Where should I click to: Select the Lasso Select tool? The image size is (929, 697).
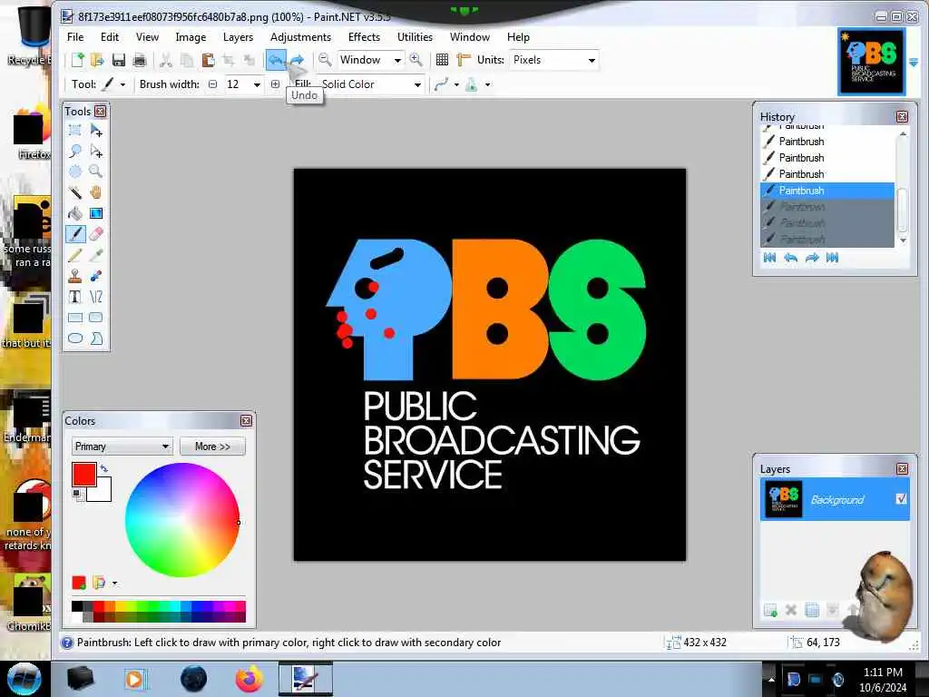(75, 152)
